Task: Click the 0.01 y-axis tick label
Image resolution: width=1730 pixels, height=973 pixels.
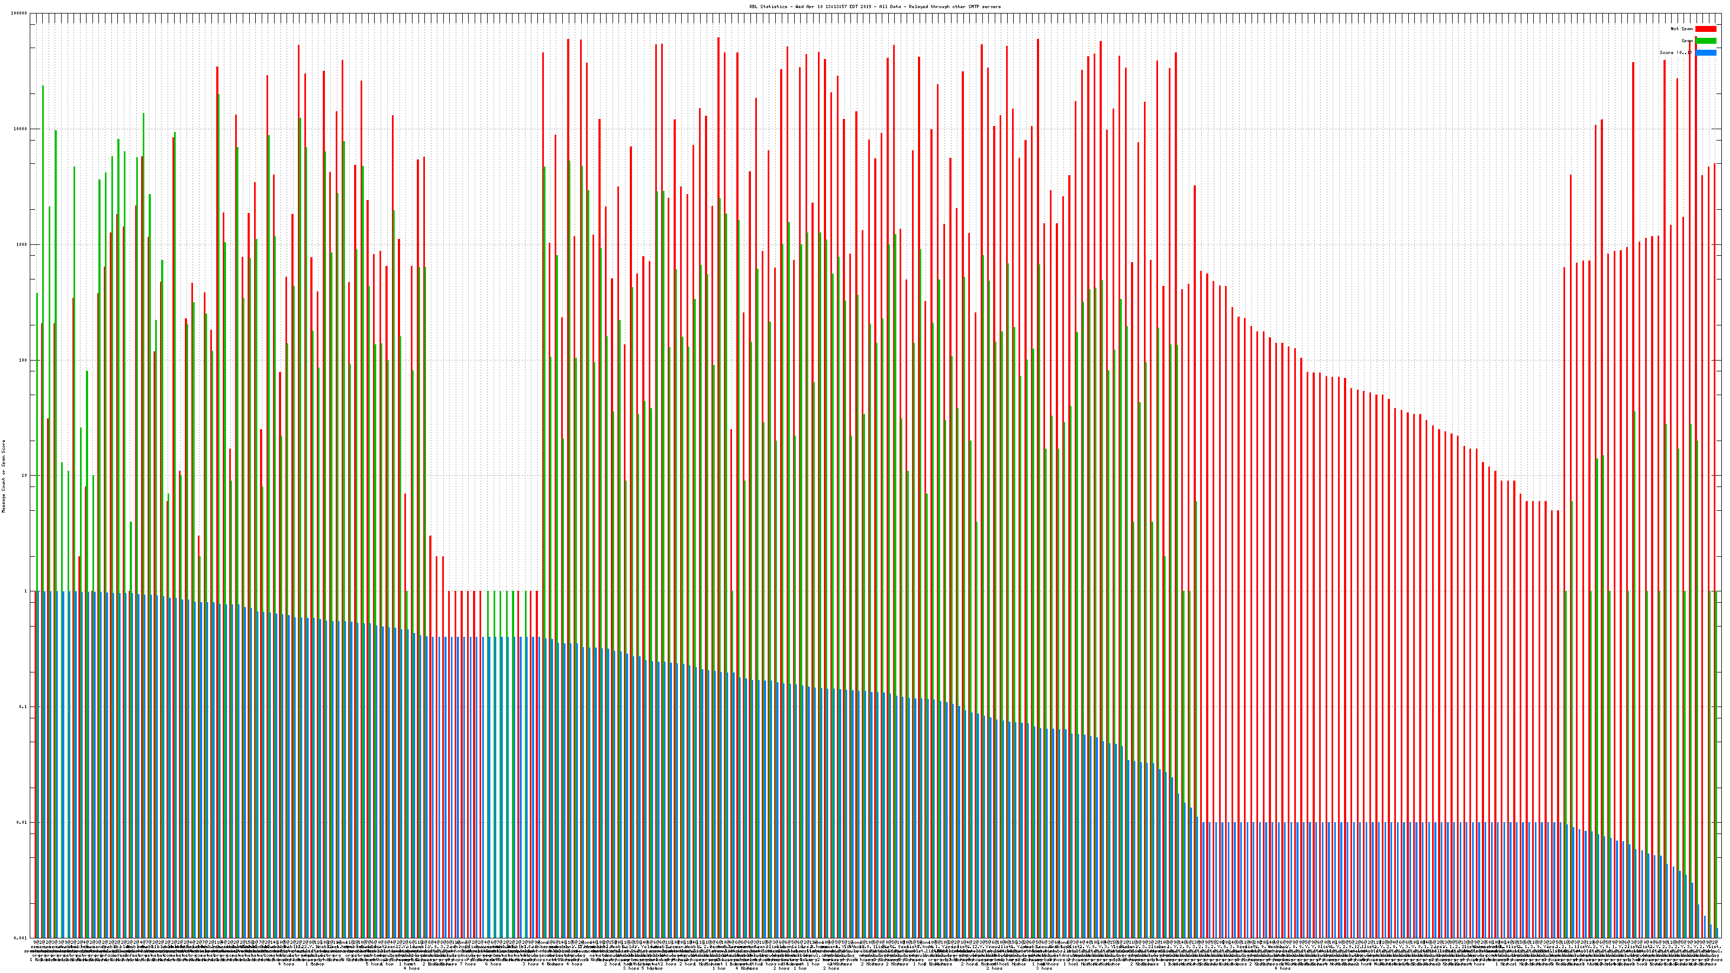Action: [x=22, y=822]
